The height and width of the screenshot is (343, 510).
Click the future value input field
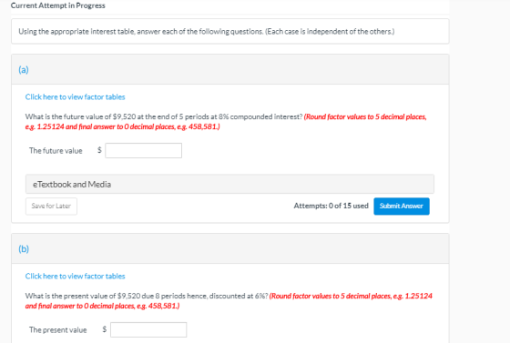[144, 150]
